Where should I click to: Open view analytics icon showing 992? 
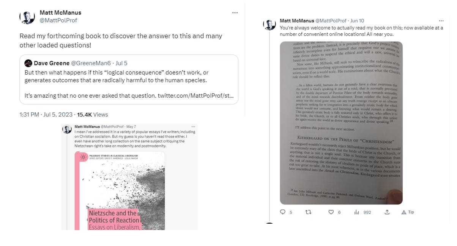click(357, 212)
